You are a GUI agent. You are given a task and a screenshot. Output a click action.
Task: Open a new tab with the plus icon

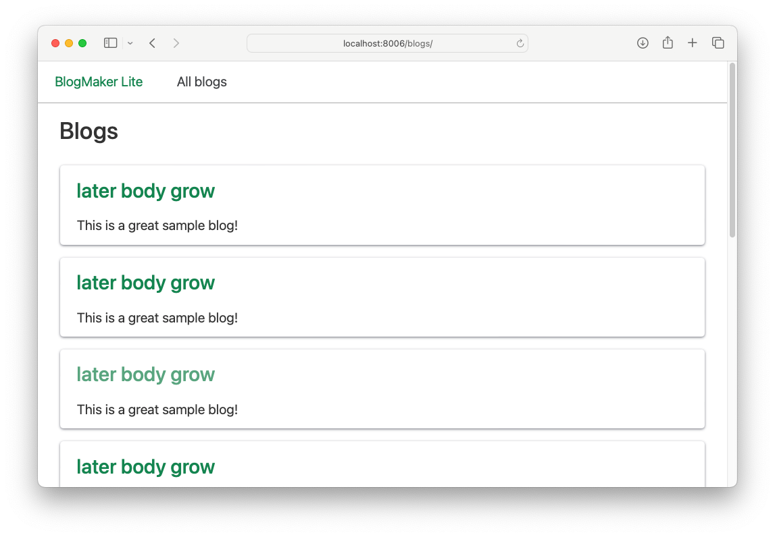[692, 43]
